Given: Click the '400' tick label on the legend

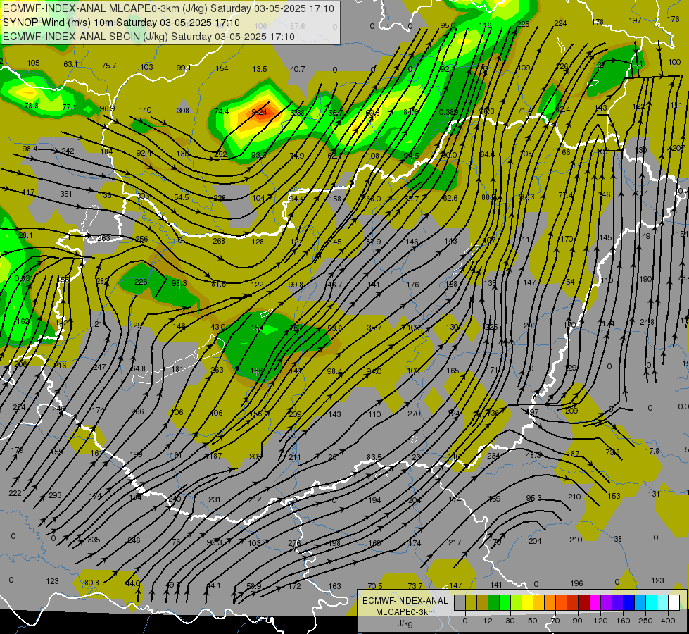Looking at the screenshot, I should [x=668, y=621].
